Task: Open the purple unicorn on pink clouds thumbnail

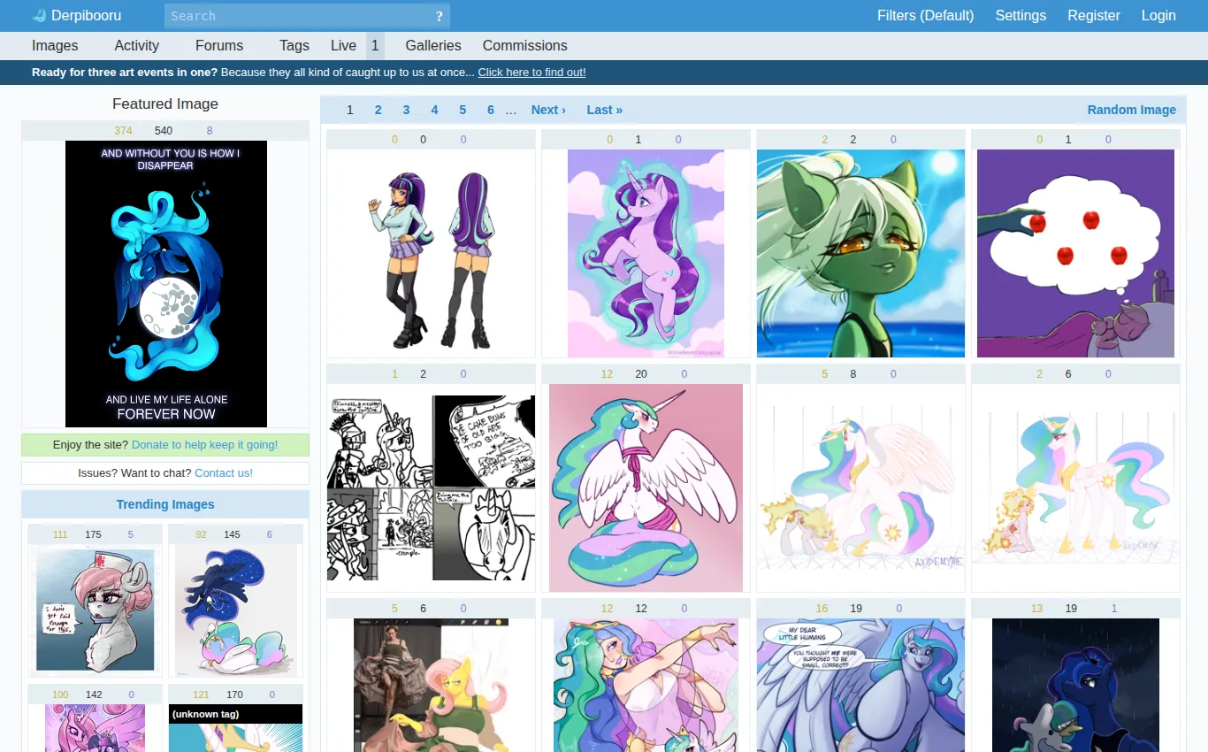Action: [646, 254]
